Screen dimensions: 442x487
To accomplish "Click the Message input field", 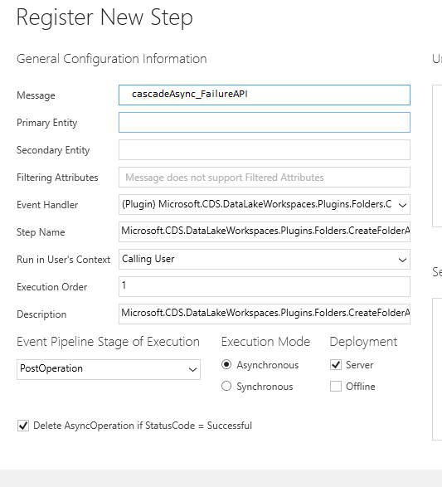I will pos(265,95).
